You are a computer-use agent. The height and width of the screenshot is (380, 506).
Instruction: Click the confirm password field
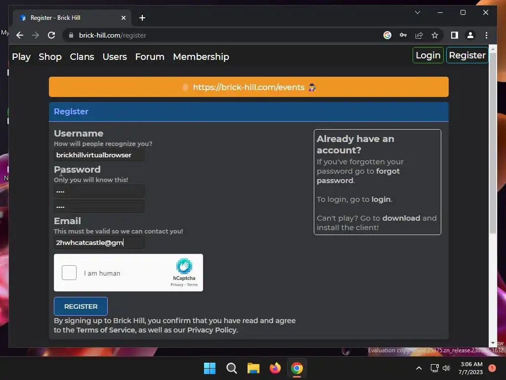click(99, 206)
